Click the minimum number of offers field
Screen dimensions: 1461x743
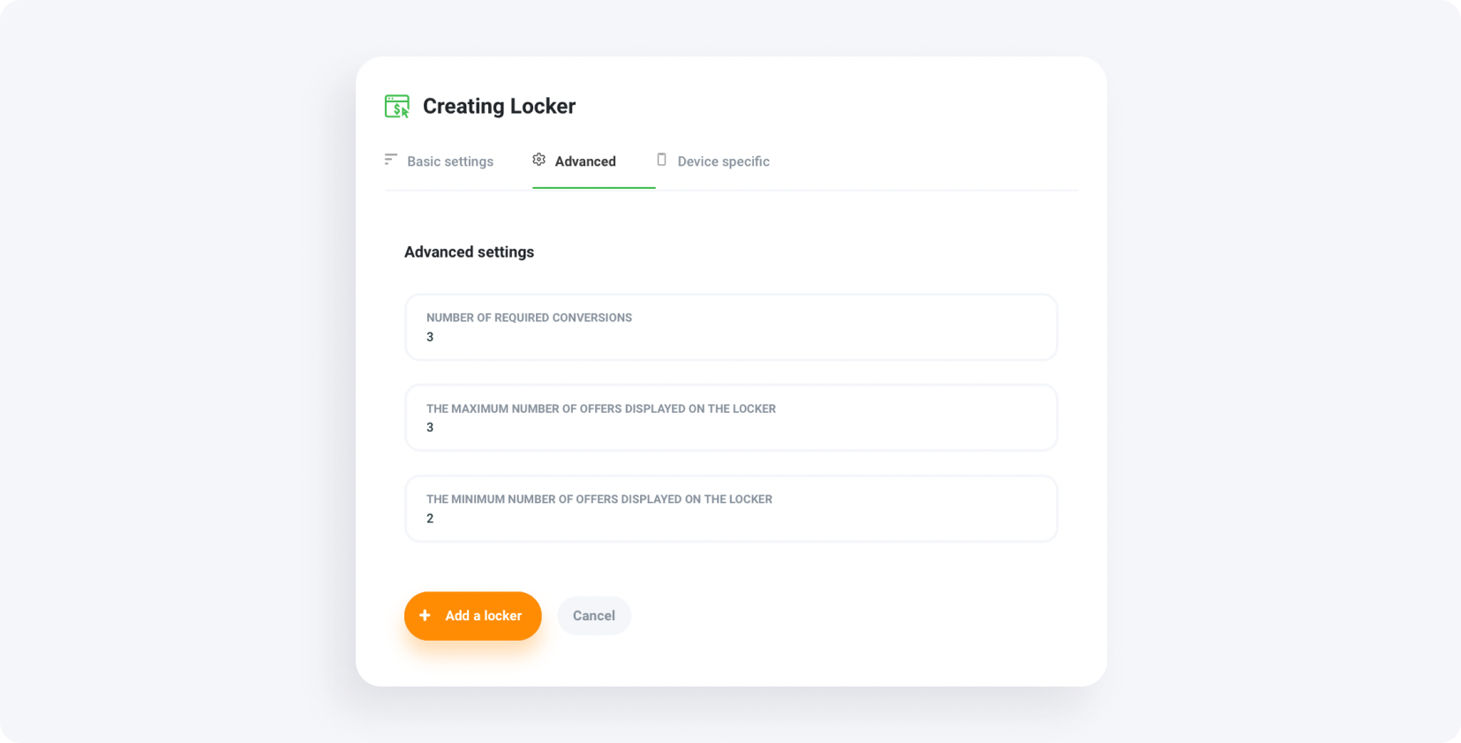tap(730, 508)
